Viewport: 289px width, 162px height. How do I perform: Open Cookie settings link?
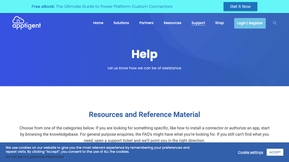tap(250, 152)
